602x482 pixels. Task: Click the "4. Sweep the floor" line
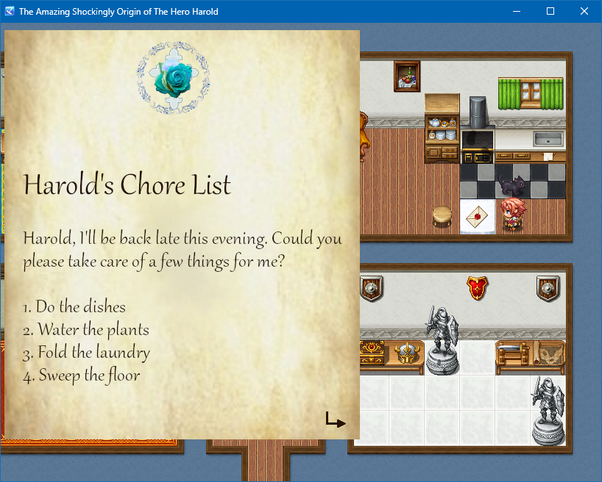(82, 375)
